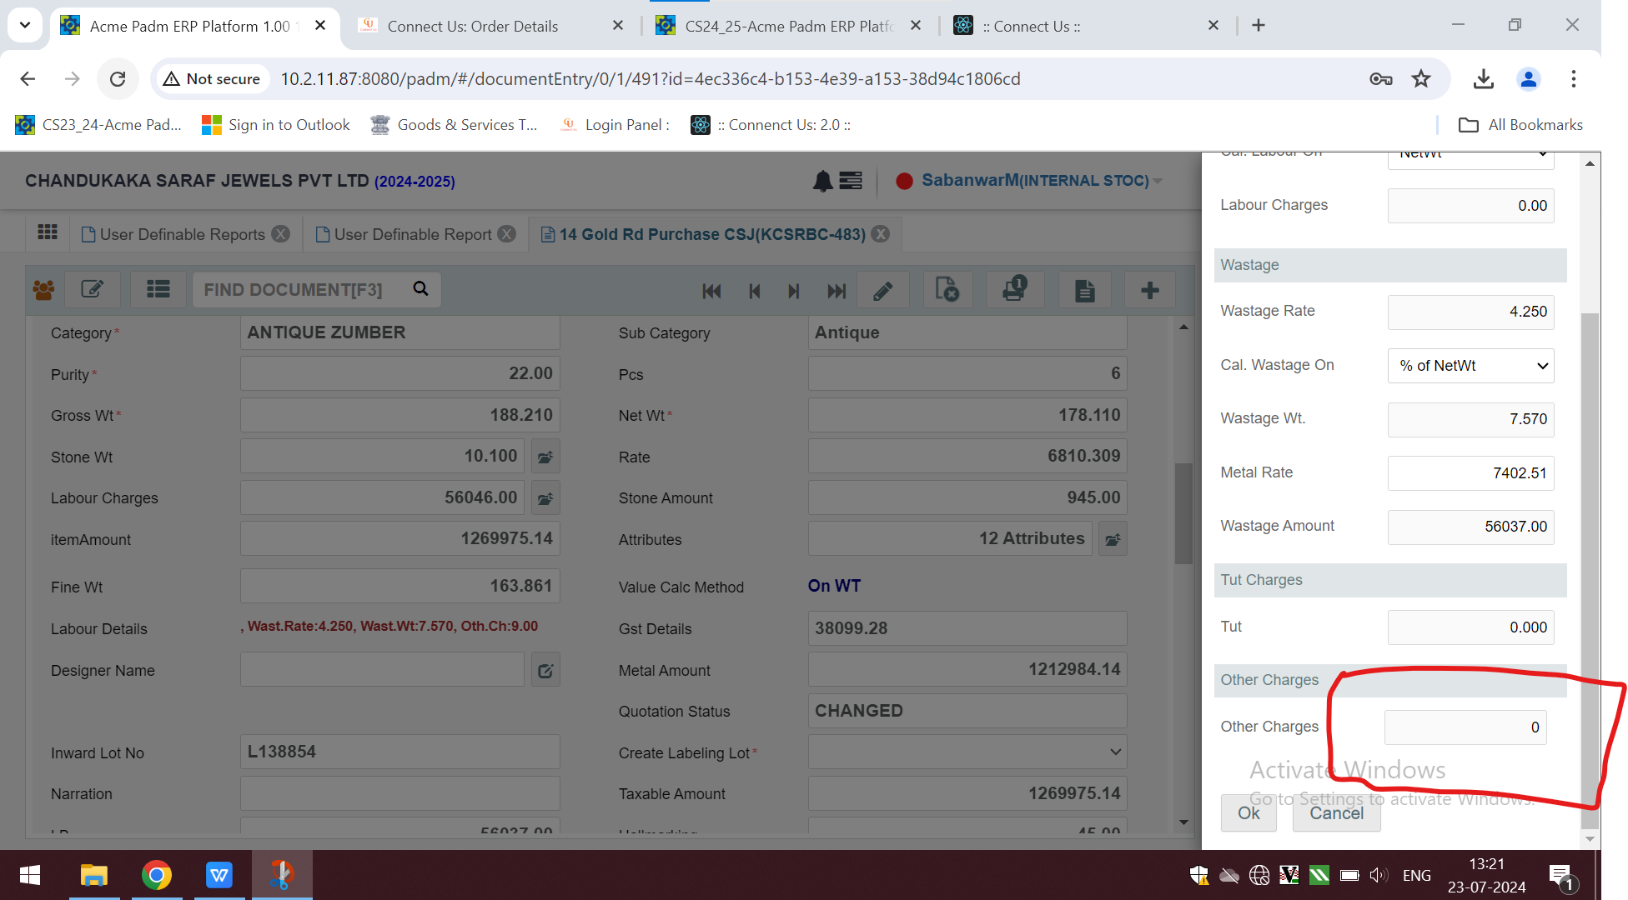Bookmark this page with star icon

point(1421,79)
